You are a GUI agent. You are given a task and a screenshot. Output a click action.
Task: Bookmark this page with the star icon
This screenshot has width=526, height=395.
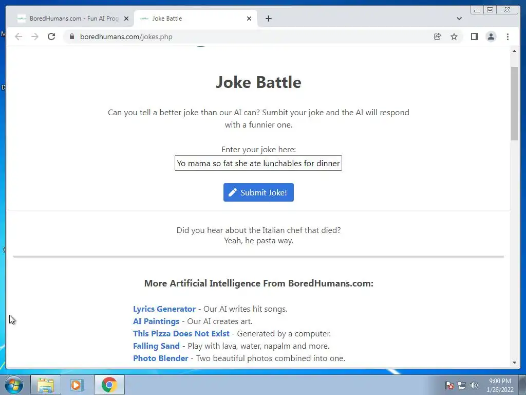click(x=454, y=37)
